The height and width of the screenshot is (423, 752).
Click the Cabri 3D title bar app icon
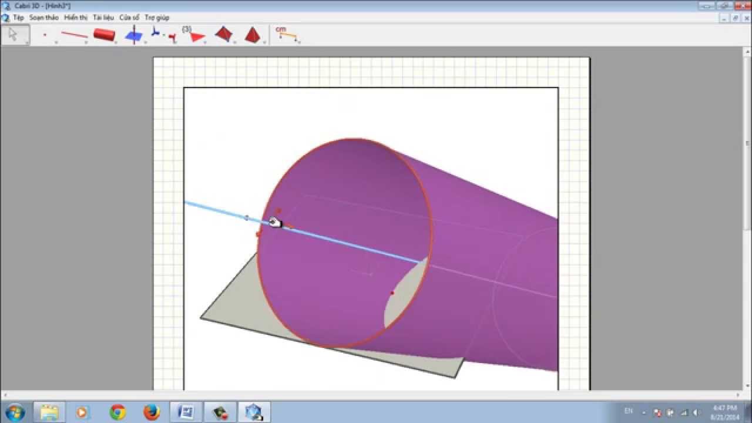6,5
